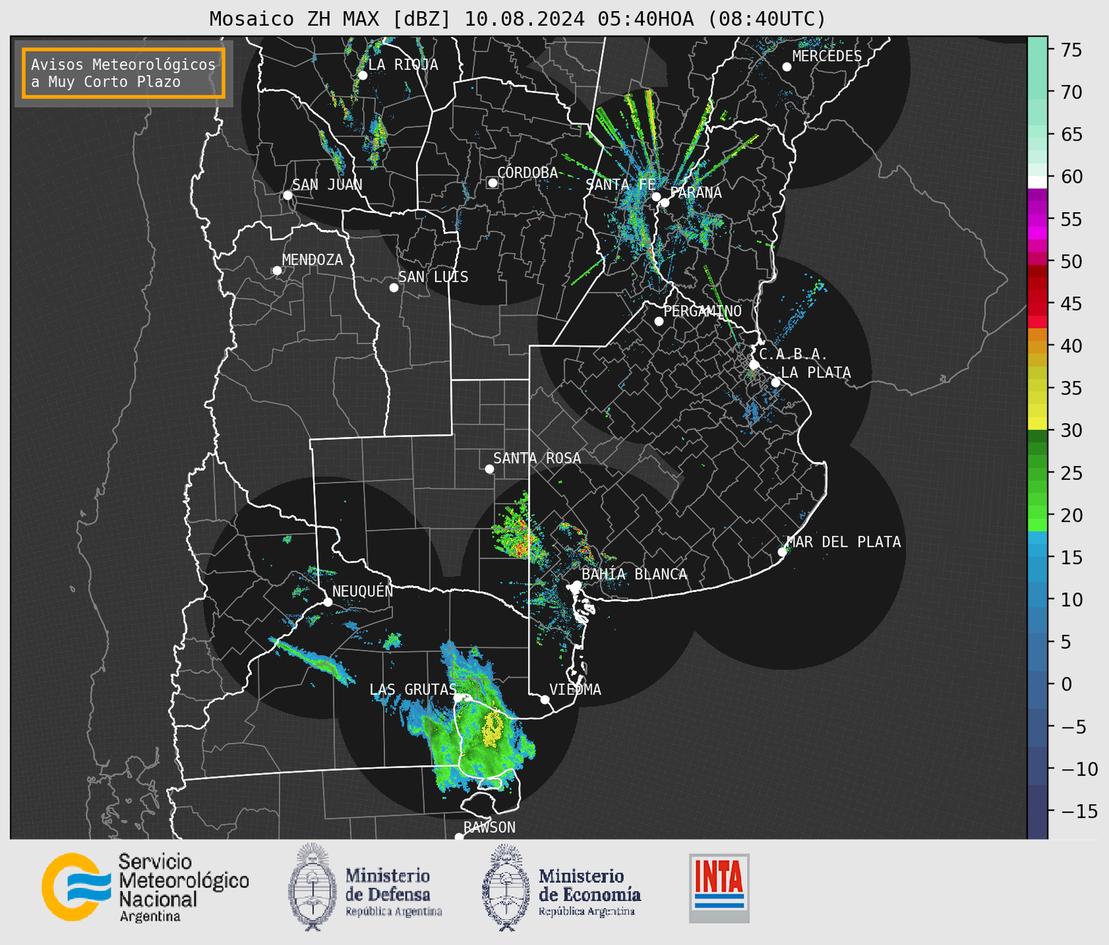Click the BAHÍA BLANCA label text

click(634, 574)
